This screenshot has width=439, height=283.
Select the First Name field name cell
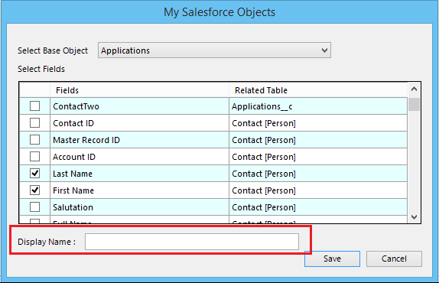point(139,190)
